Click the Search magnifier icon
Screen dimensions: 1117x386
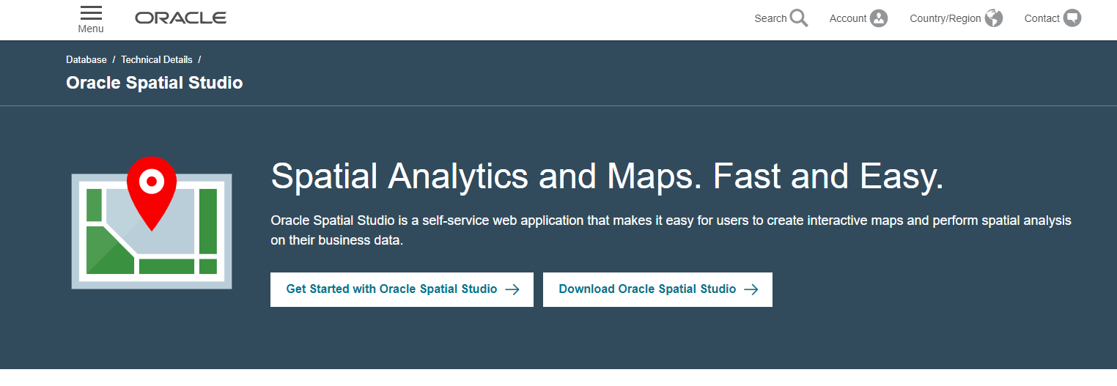tap(799, 18)
